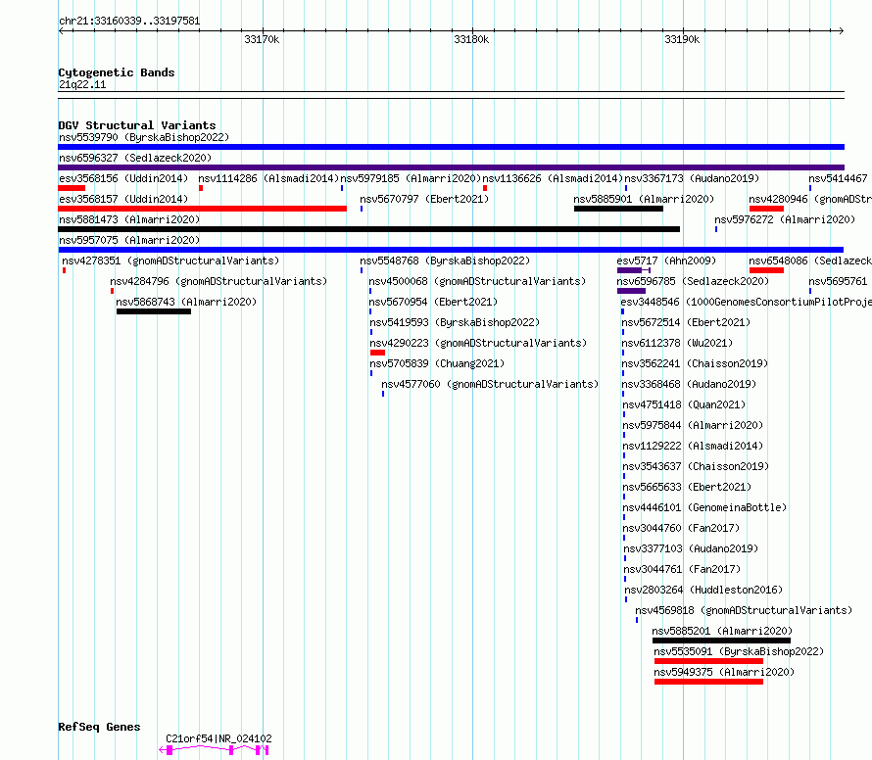Click purple glyph under esv5717 (Ahn2009)
The height and width of the screenshot is (760, 872).
pyautogui.click(x=633, y=270)
